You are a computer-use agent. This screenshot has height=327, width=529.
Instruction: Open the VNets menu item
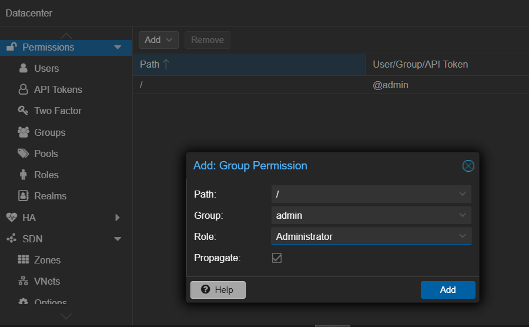point(47,281)
